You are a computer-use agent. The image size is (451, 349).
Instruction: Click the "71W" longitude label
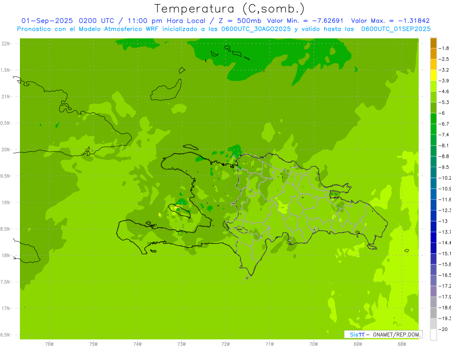point(269,344)
